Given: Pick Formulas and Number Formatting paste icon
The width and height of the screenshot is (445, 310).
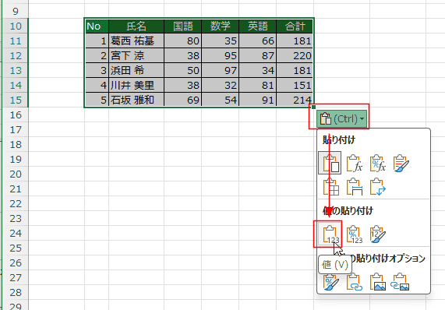Looking at the screenshot, I should coord(377,163).
